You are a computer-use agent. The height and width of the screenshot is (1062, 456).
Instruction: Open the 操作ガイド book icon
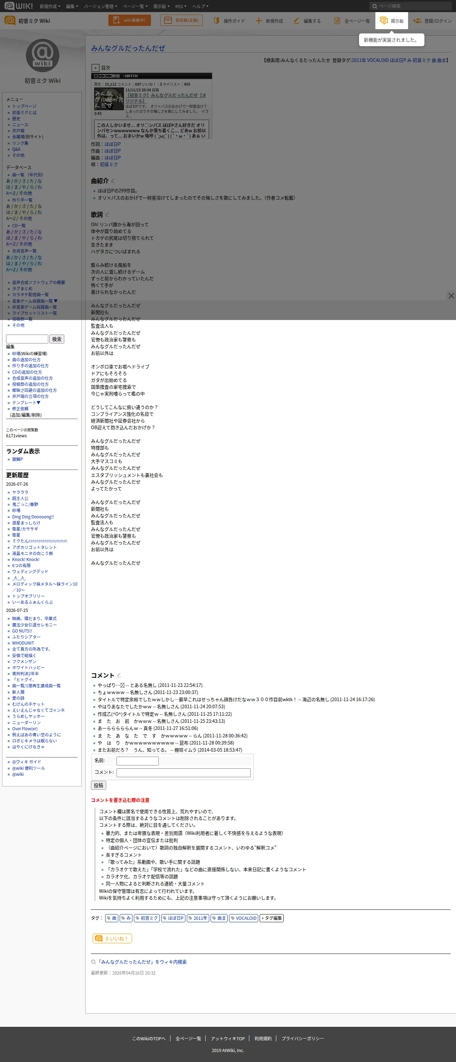(x=217, y=21)
